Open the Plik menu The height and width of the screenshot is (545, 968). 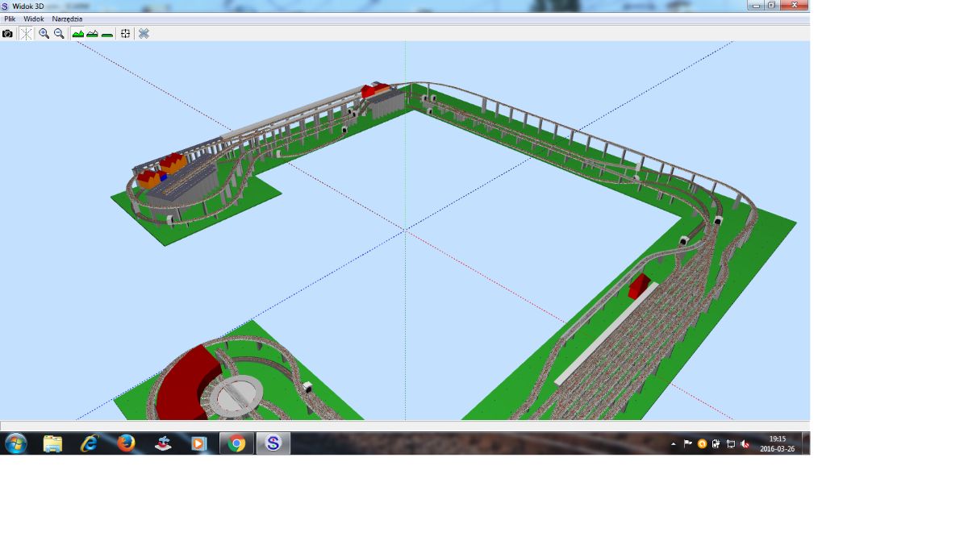click(10, 19)
